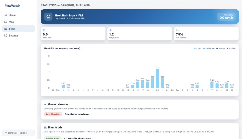Click the 1.2 mm/h peak value
Viewport: 242px width, 139px height.
tap(112, 34)
